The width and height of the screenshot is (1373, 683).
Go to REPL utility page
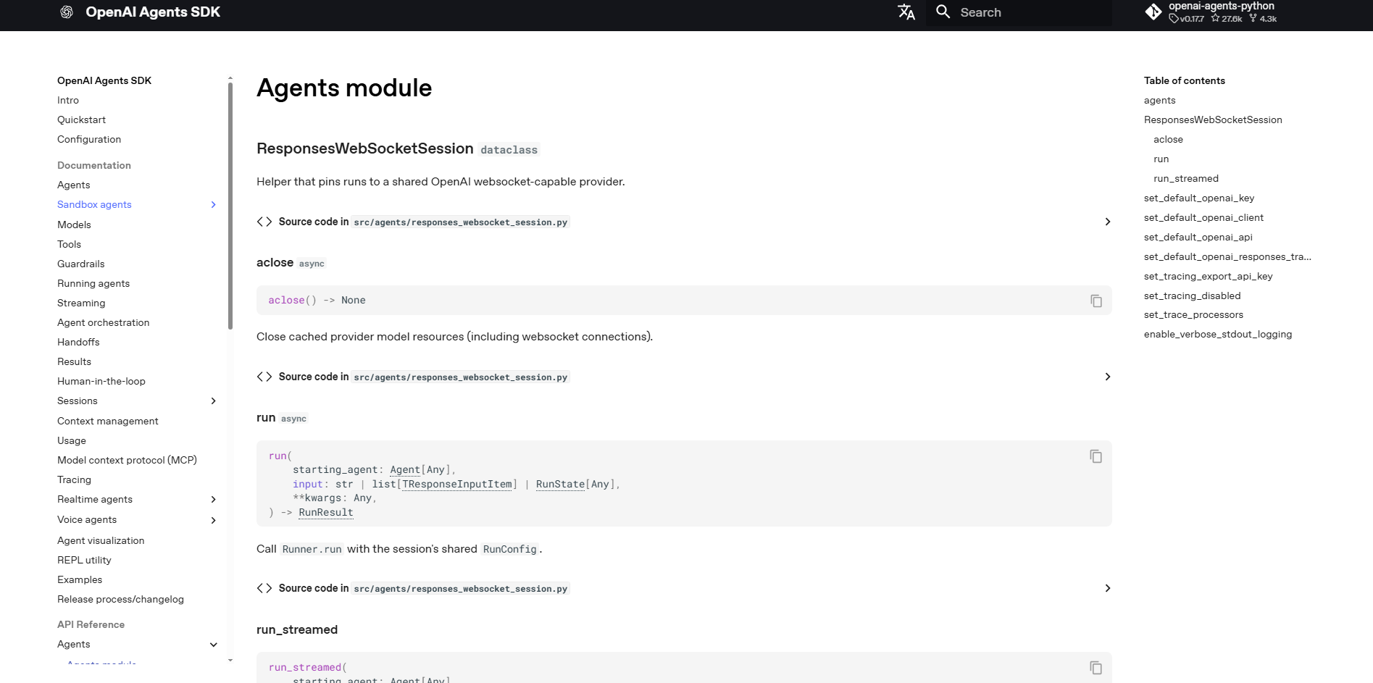pyautogui.click(x=84, y=561)
